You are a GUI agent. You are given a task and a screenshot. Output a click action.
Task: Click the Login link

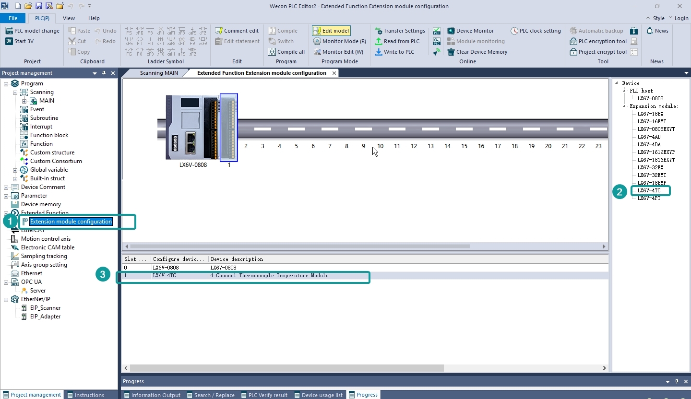pos(681,18)
